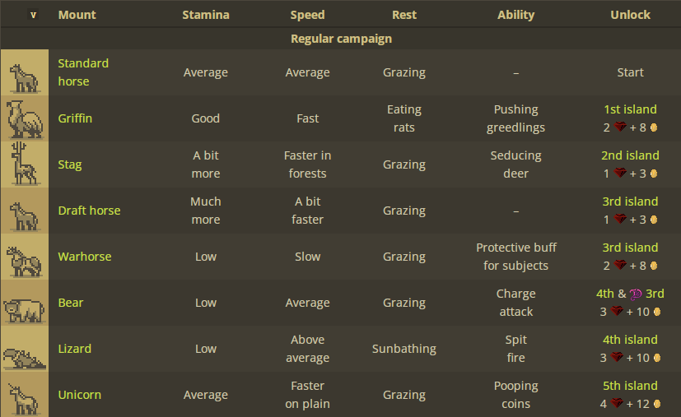Viewport: 681px width, 417px height.
Task: Open the 5th island unlock link
Action: (x=630, y=386)
